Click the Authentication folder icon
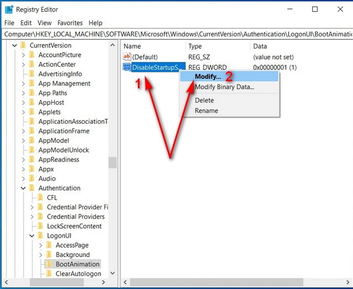The height and width of the screenshot is (289, 353). click(31, 188)
